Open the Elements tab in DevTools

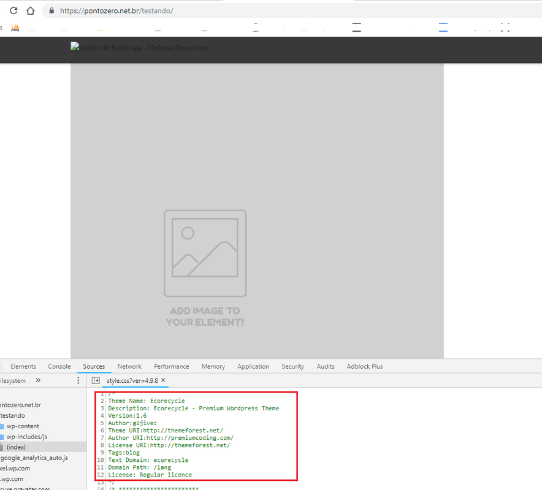(23, 366)
